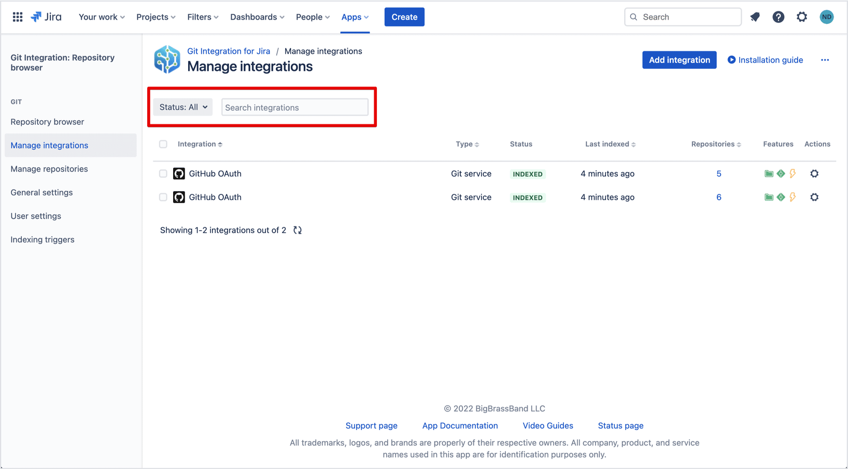
Task: Click lightning feature icon in second row
Action: click(793, 197)
